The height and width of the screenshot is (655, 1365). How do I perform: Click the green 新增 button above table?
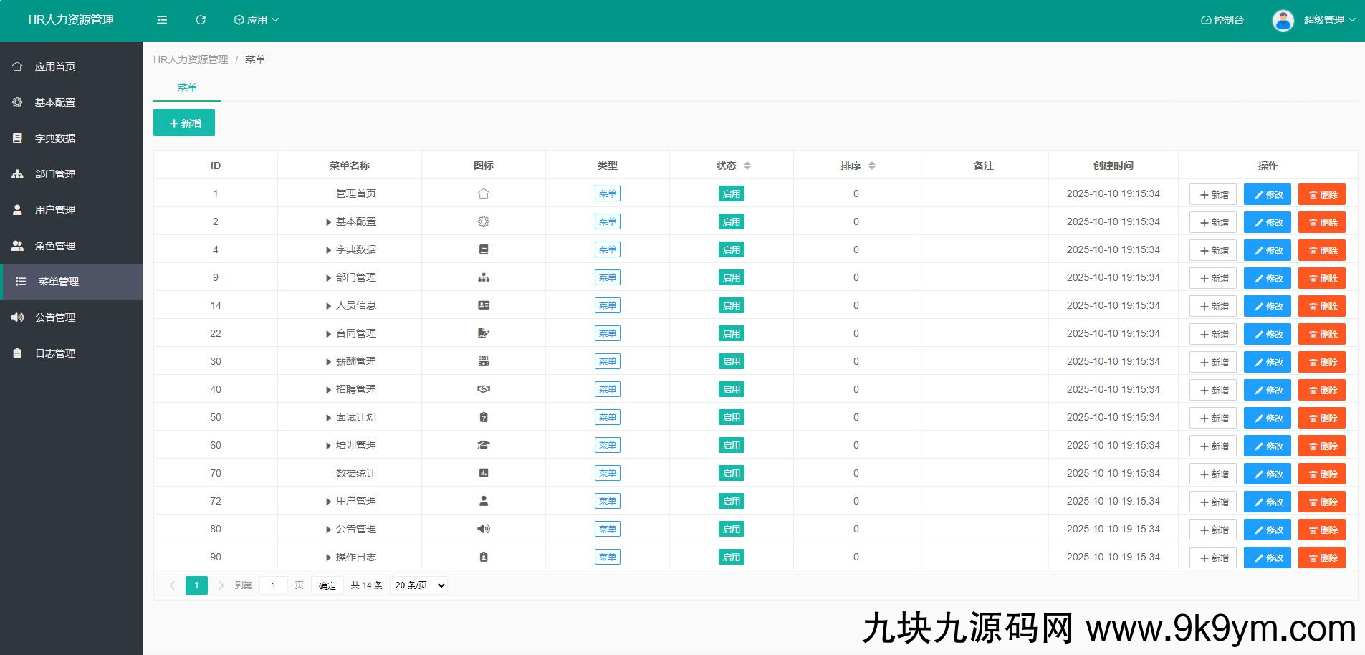tap(184, 123)
